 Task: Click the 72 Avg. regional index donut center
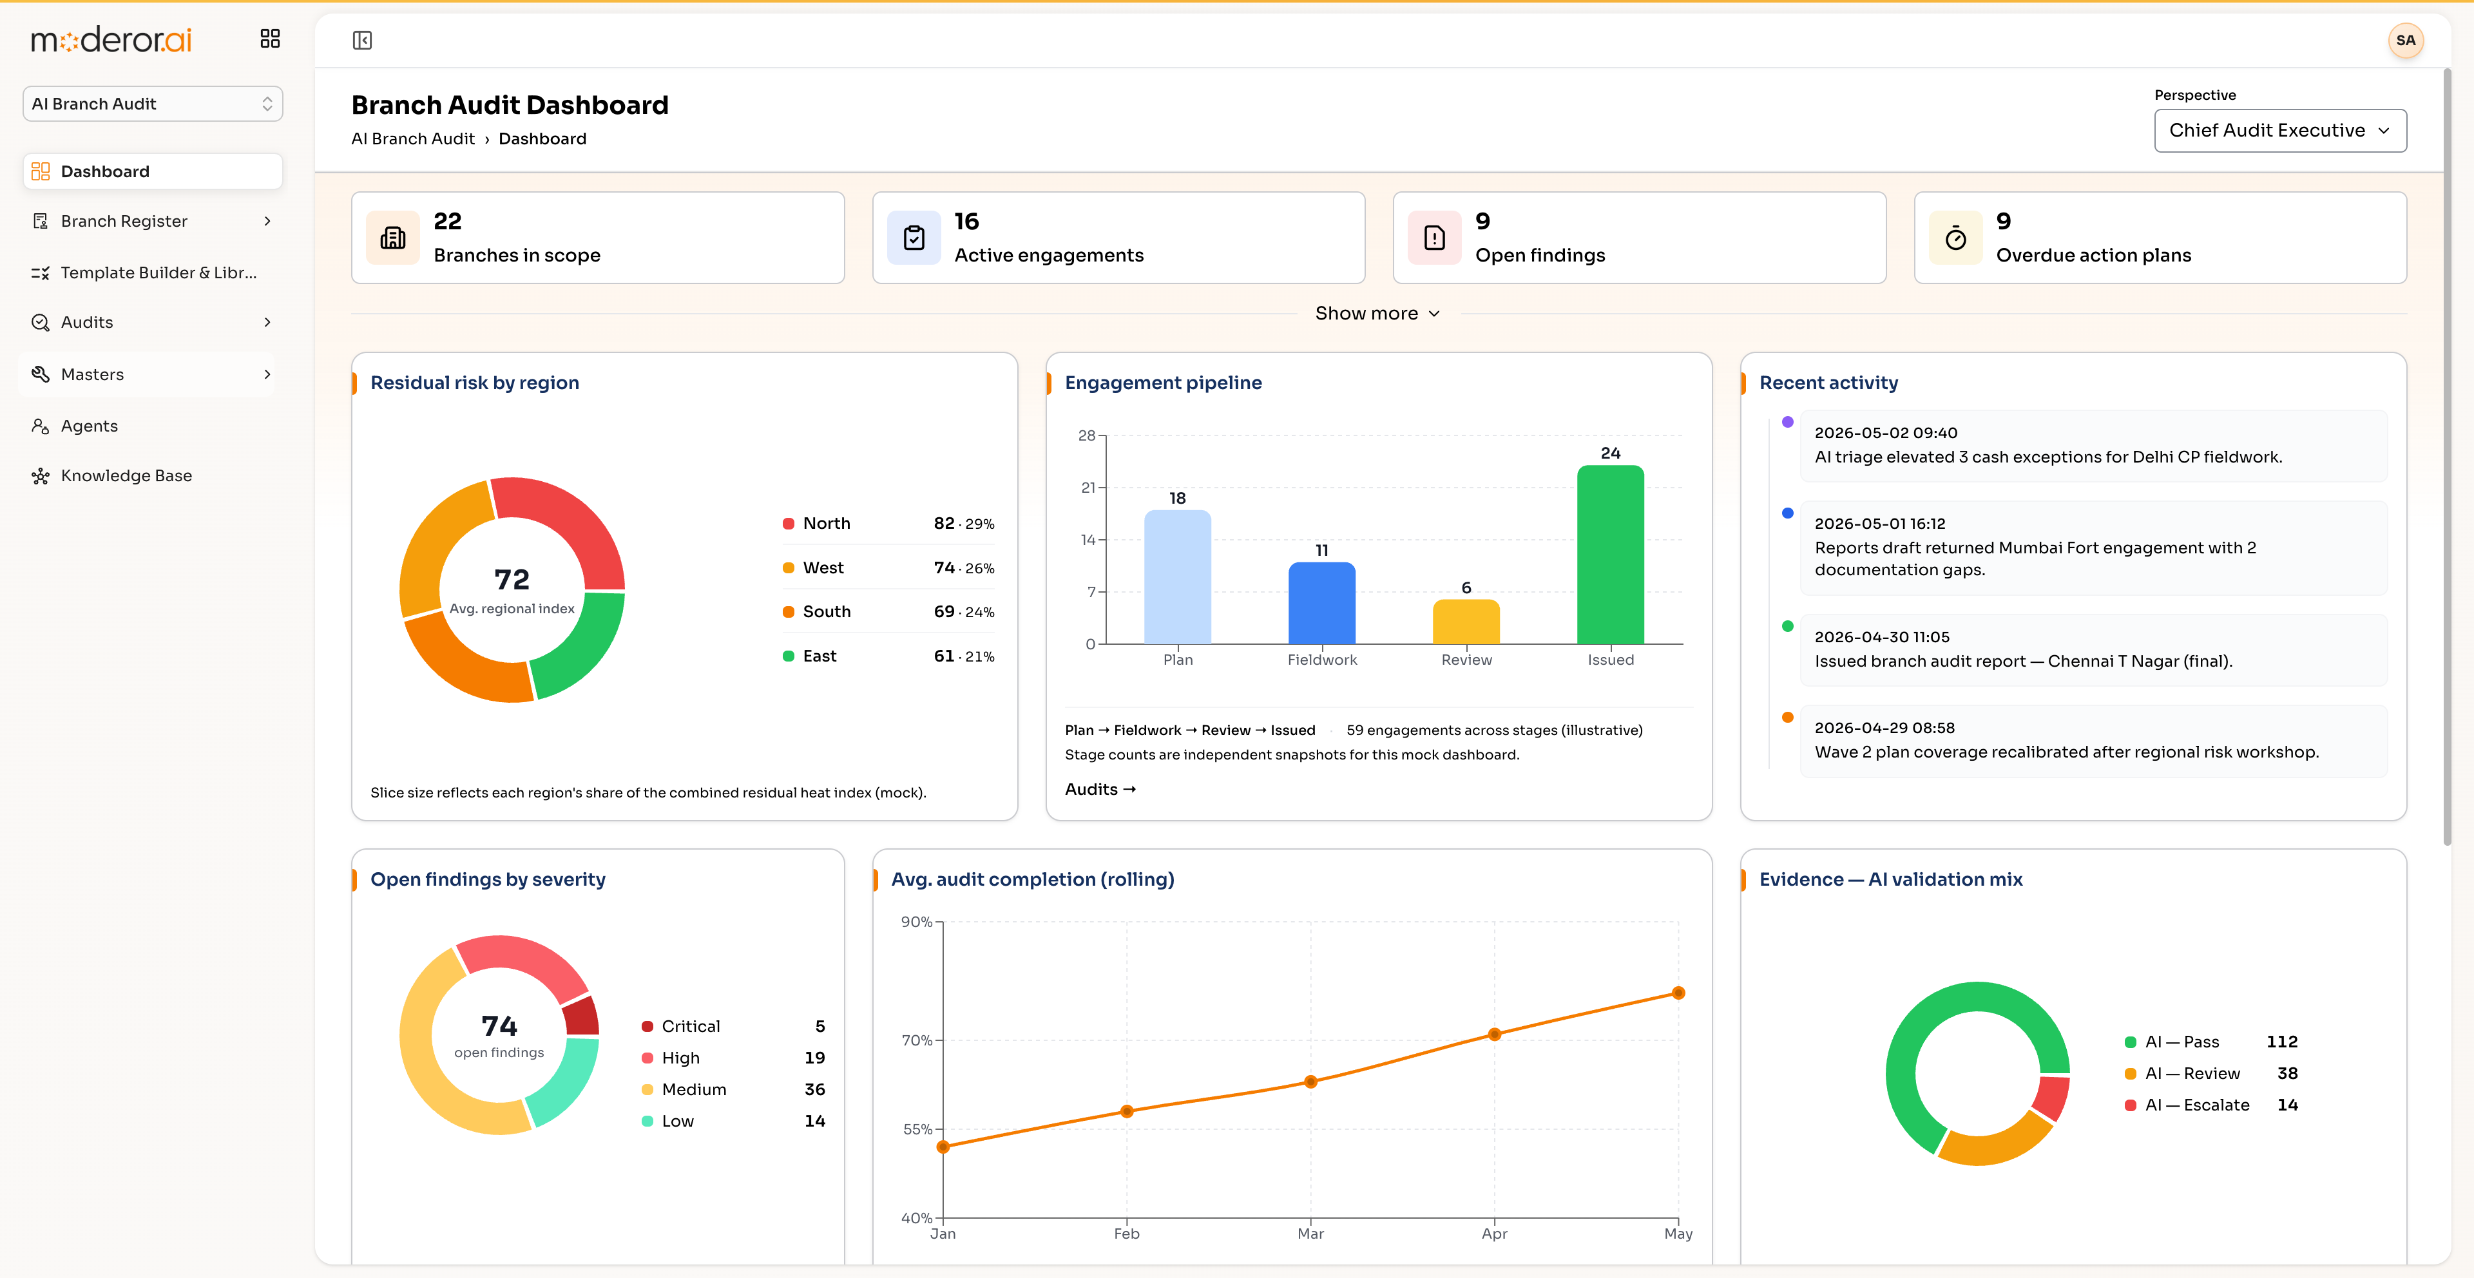(x=512, y=589)
